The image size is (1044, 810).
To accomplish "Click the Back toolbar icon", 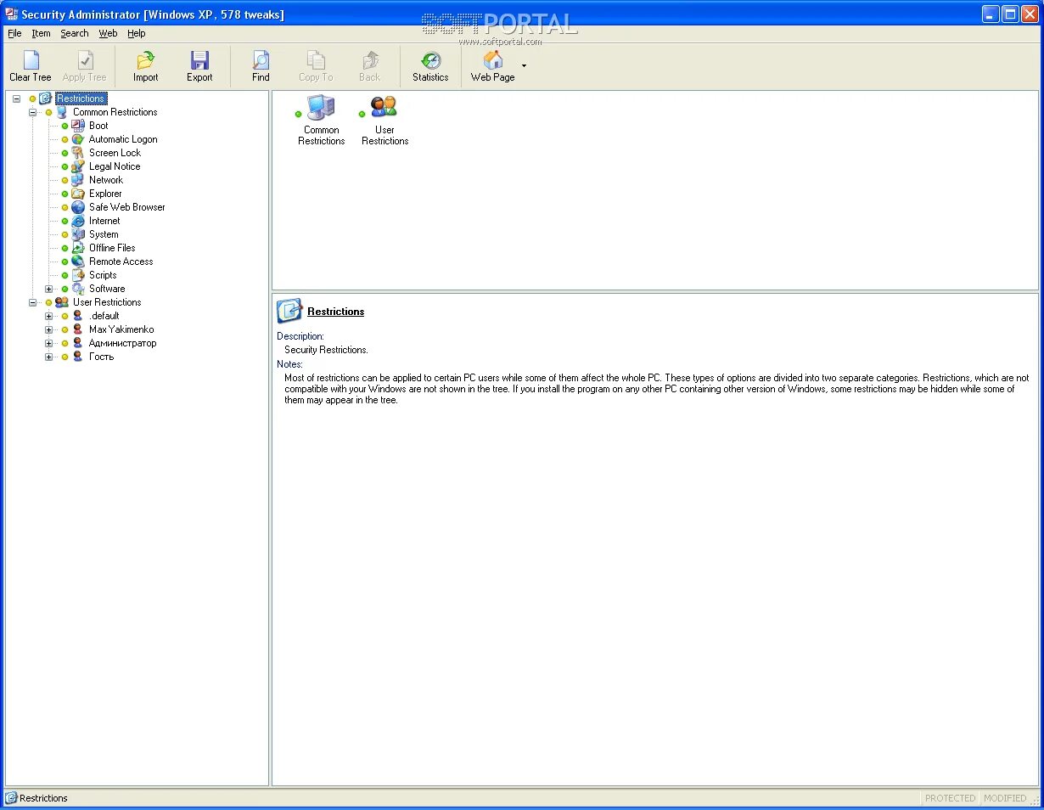I will 370,60.
